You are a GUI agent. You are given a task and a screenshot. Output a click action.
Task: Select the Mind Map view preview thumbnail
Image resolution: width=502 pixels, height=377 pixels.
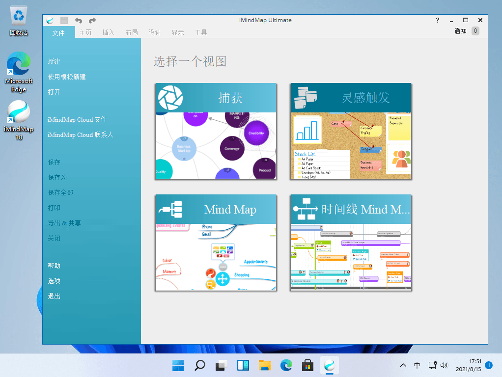coord(216,257)
